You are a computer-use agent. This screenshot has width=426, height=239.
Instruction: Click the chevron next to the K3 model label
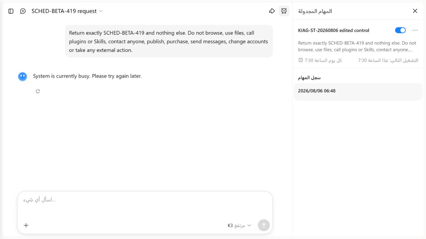[249, 225]
